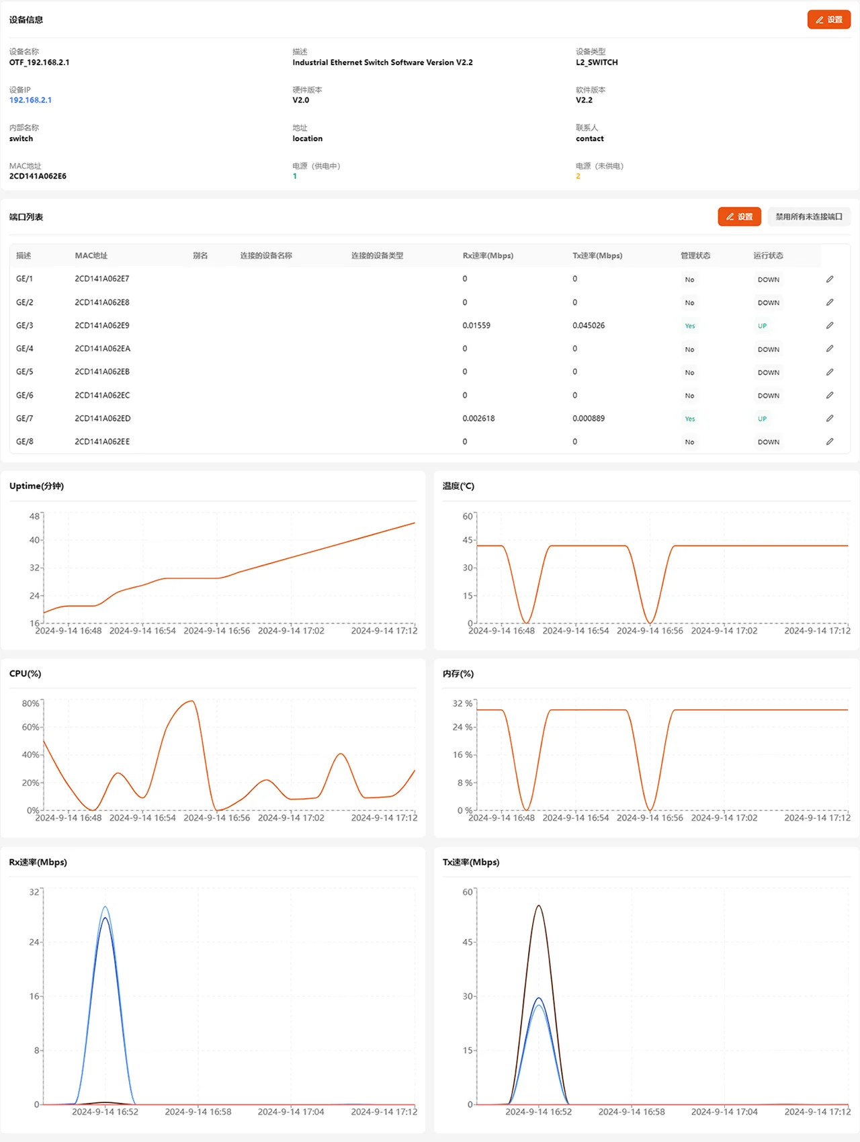
Task: Click edit pencil icon for GE/6 row
Action: [x=830, y=395]
